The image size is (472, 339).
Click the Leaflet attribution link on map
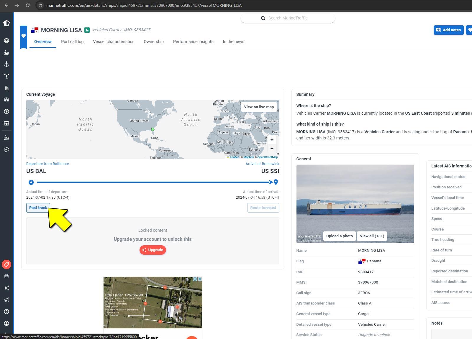point(234,157)
